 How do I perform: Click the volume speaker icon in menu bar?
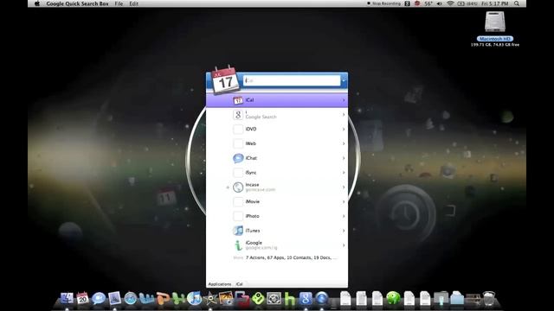(439, 3)
